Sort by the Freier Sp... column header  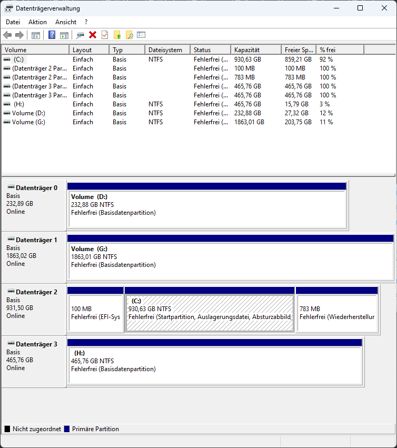(299, 49)
